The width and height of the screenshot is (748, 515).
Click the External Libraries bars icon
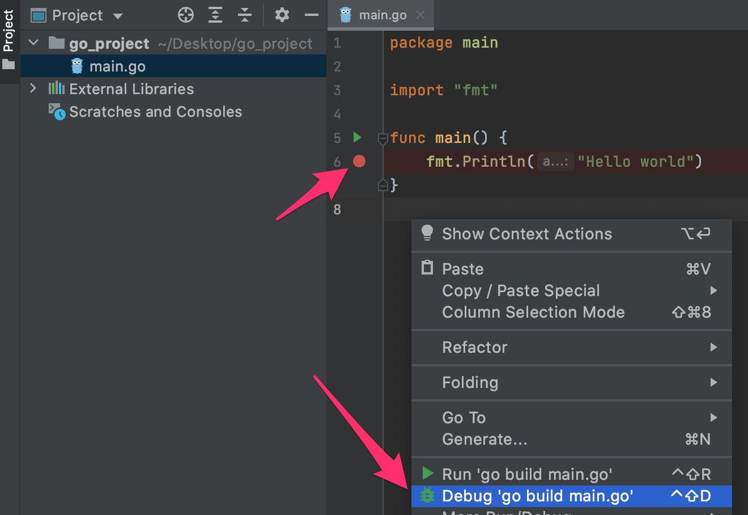56,88
